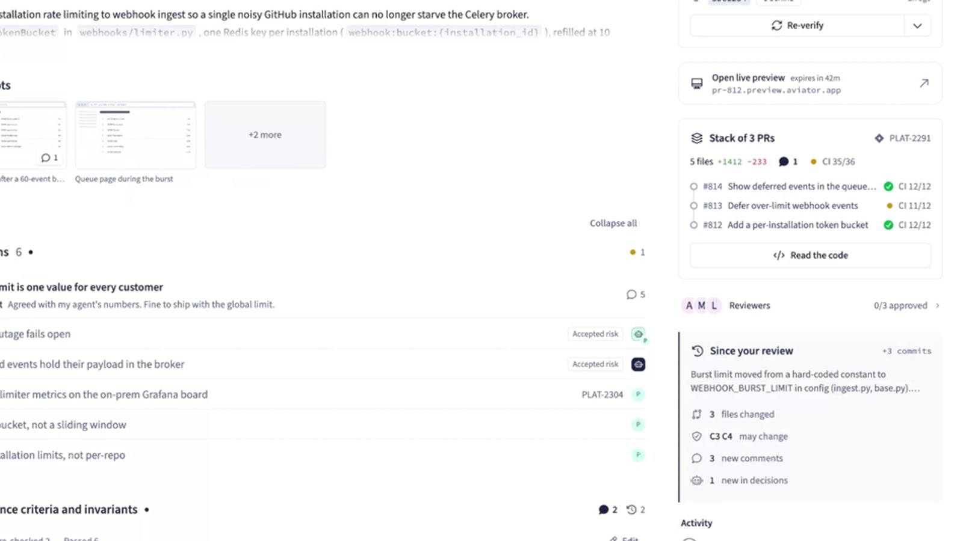Click the amber CI status dot for PR #813
Viewport: 963px width, 541px height.
pos(890,206)
